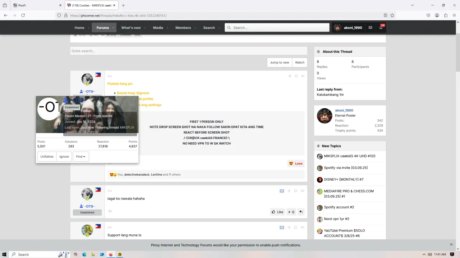Open the Find dropdown in member card
460x258 pixels.
pyautogui.click(x=81, y=157)
